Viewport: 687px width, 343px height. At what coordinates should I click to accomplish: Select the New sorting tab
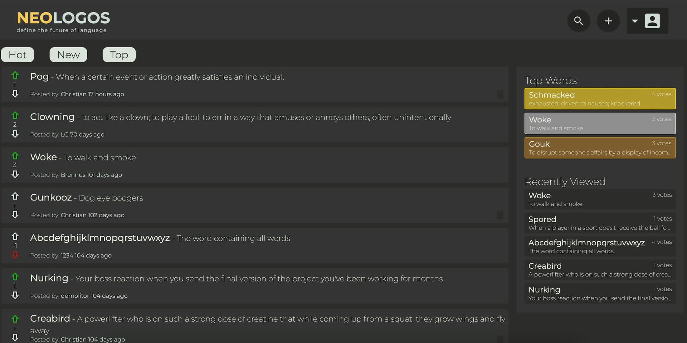[68, 55]
